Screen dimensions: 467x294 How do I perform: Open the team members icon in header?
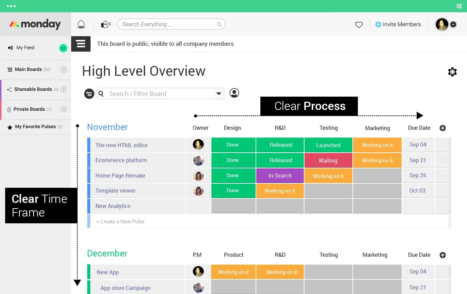[106, 24]
